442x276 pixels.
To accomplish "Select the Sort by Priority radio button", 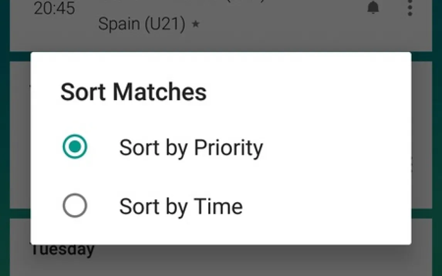I will tap(75, 147).
